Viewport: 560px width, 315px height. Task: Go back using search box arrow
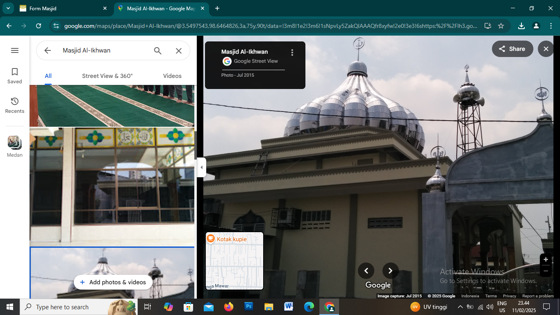[48, 50]
